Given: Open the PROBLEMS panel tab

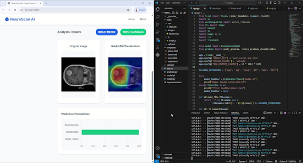Looking at the screenshot, I should tap(196, 113).
